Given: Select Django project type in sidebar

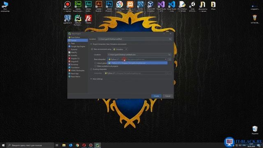Looking at the screenshot, I should 78,40.
